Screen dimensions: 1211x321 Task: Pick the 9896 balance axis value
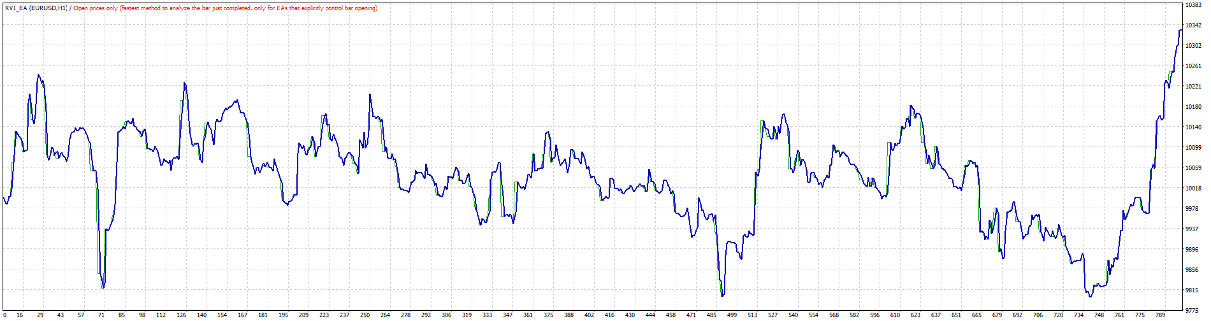(x=1191, y=250)
